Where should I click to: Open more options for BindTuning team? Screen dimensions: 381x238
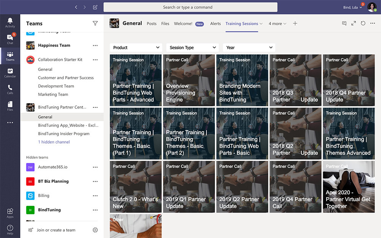(x=95, y=210)
